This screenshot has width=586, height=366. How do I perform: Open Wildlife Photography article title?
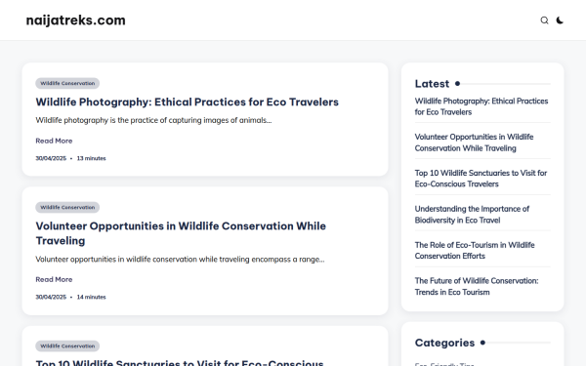point(187,102)
